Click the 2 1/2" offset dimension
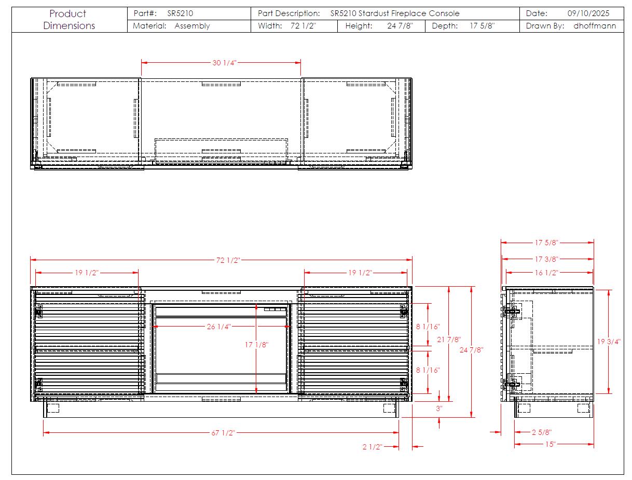632x480 pixels. [x=372, y=447]
